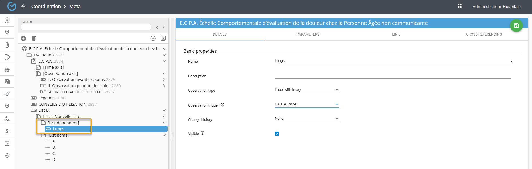
Task: Collapse the List B tree node
Action: click(164, 110)
